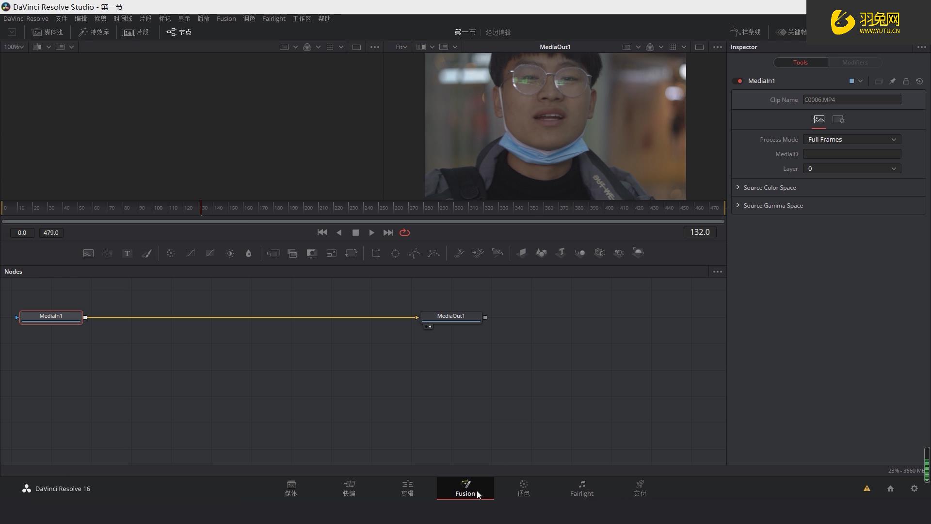The width and height of the screenshot is (931, 524).
Task: Click the 节点 Nodes button
Action: pyautogui.click(x=179, y=32)
